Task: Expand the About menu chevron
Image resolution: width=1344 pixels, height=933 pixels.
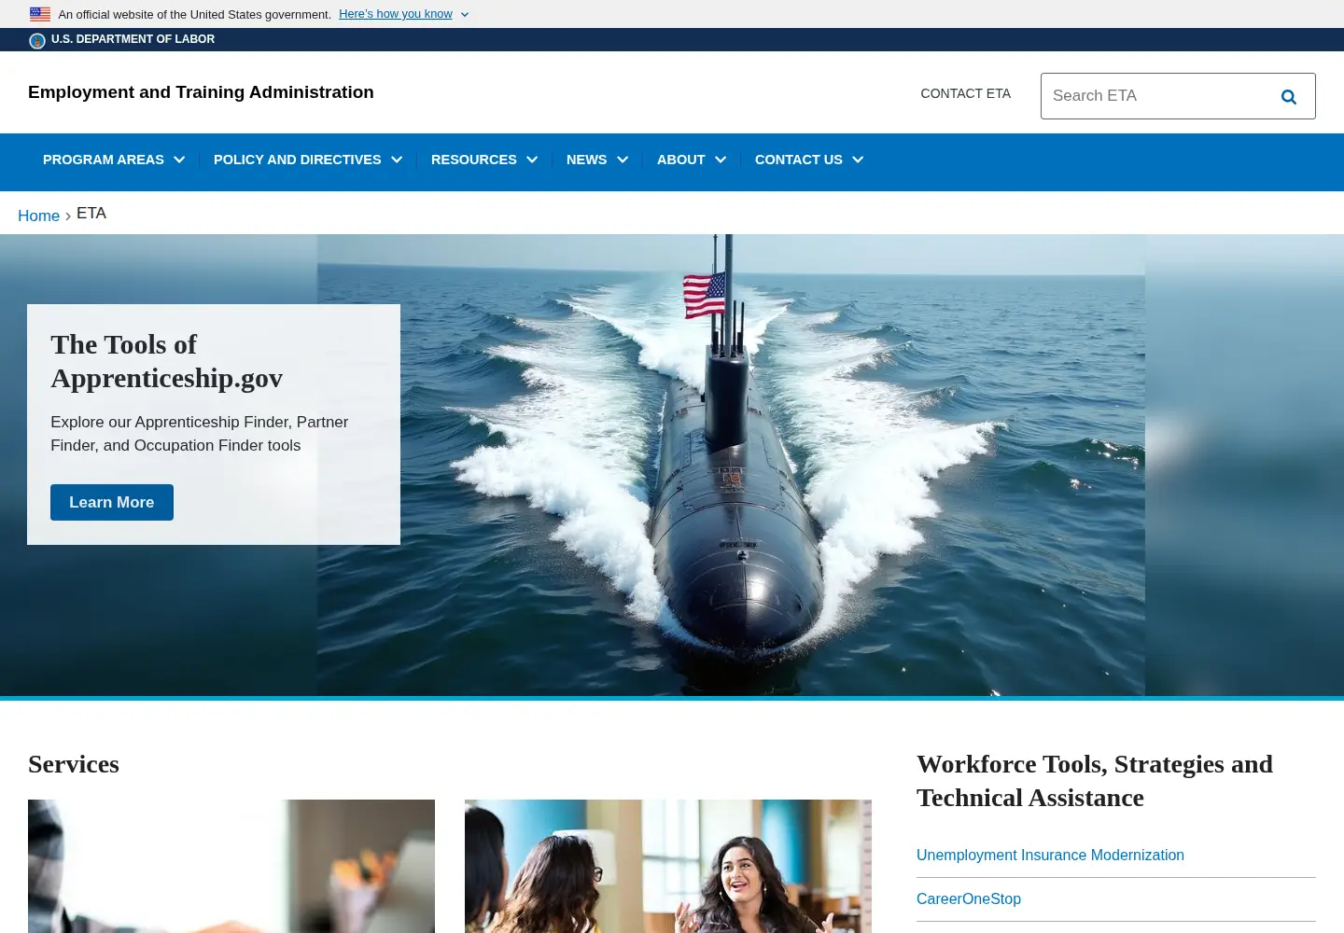Action: (x=721, y=160)
